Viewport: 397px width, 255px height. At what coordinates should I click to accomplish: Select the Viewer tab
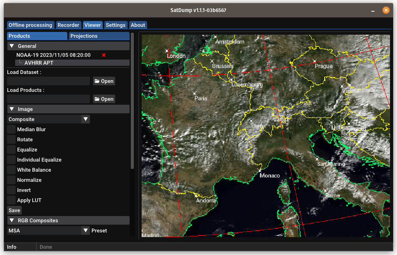pyautogui.click(x=93, y=25)
